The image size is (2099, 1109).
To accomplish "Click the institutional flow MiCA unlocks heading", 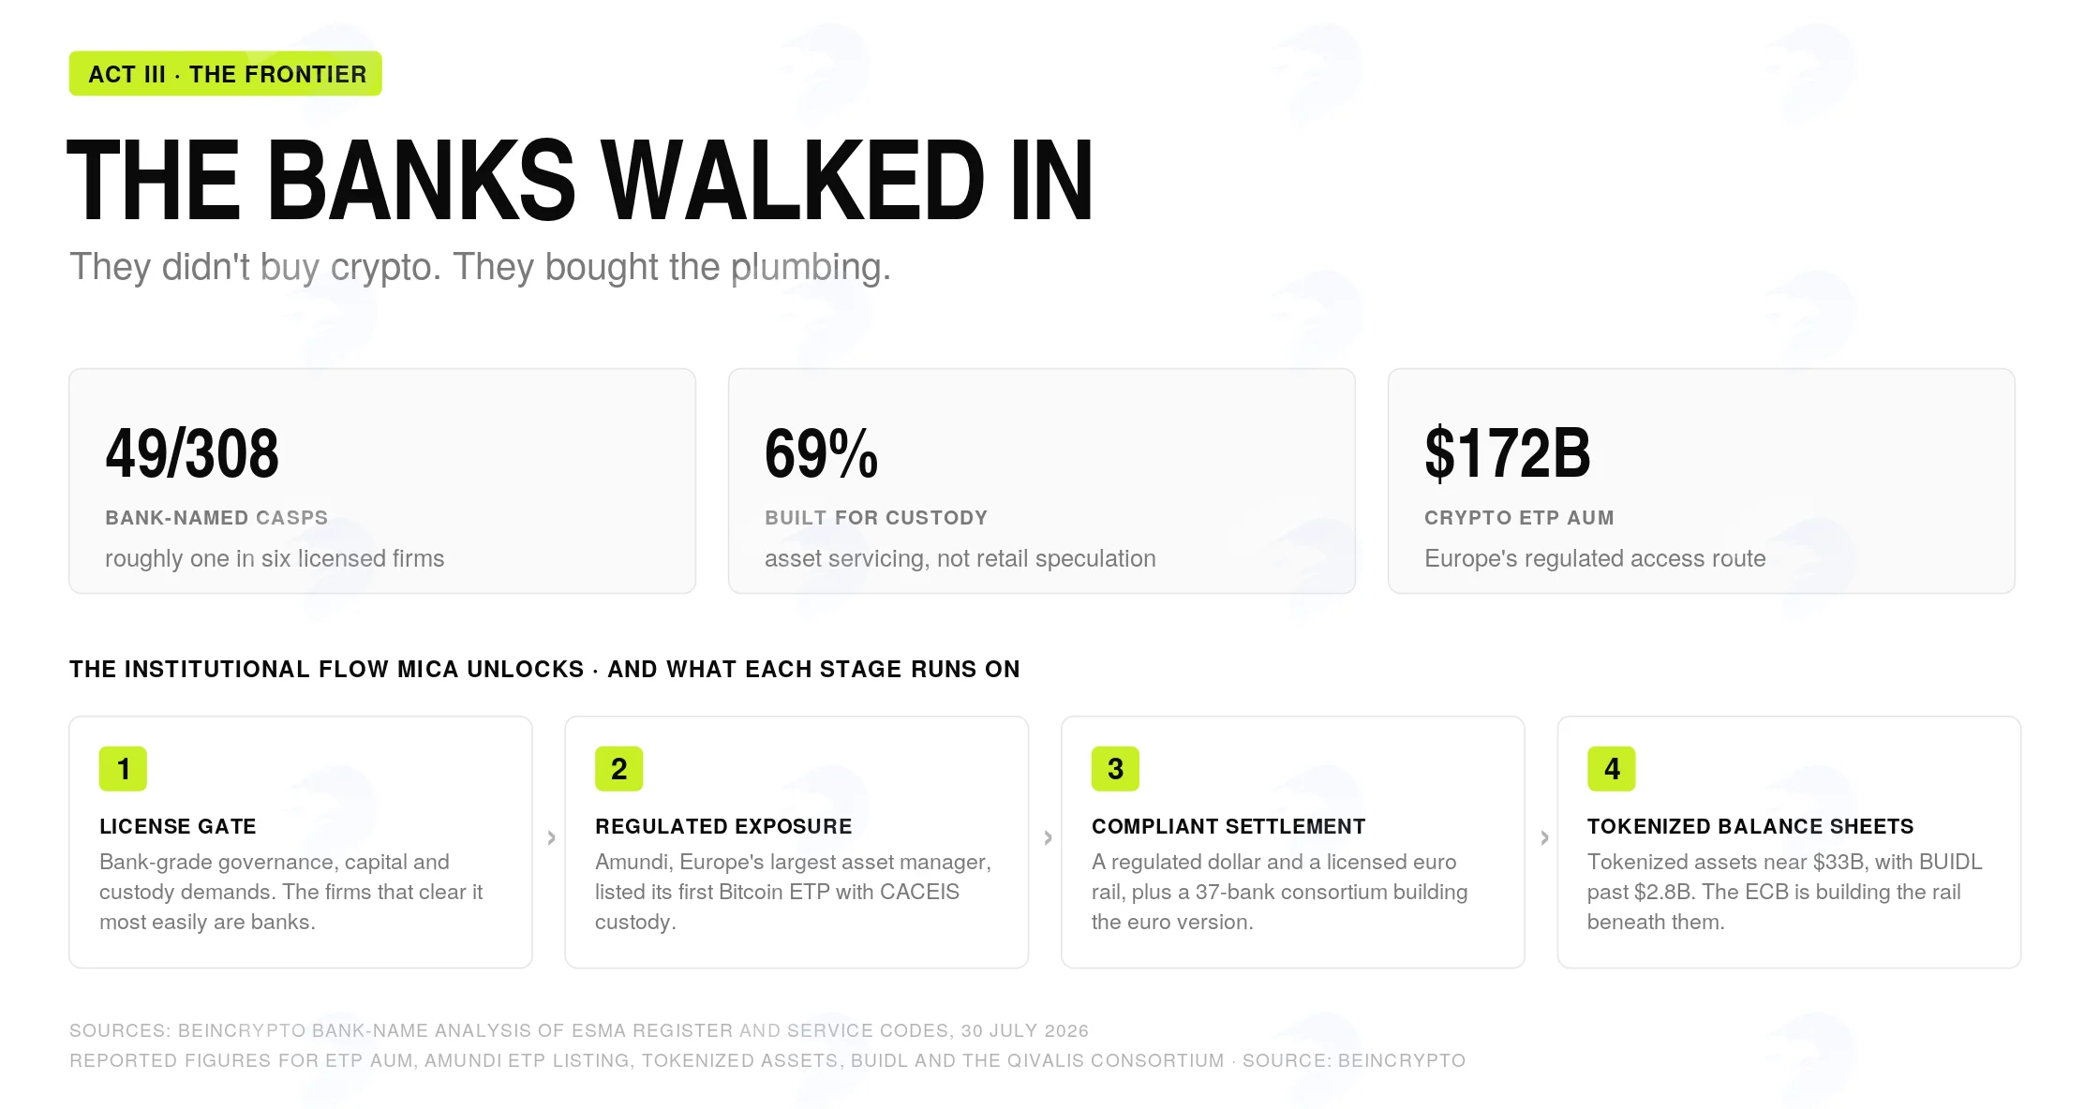I will [x=544, y=669].
